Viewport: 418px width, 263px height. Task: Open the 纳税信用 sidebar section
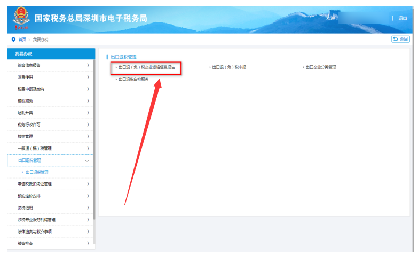(51, 207)
